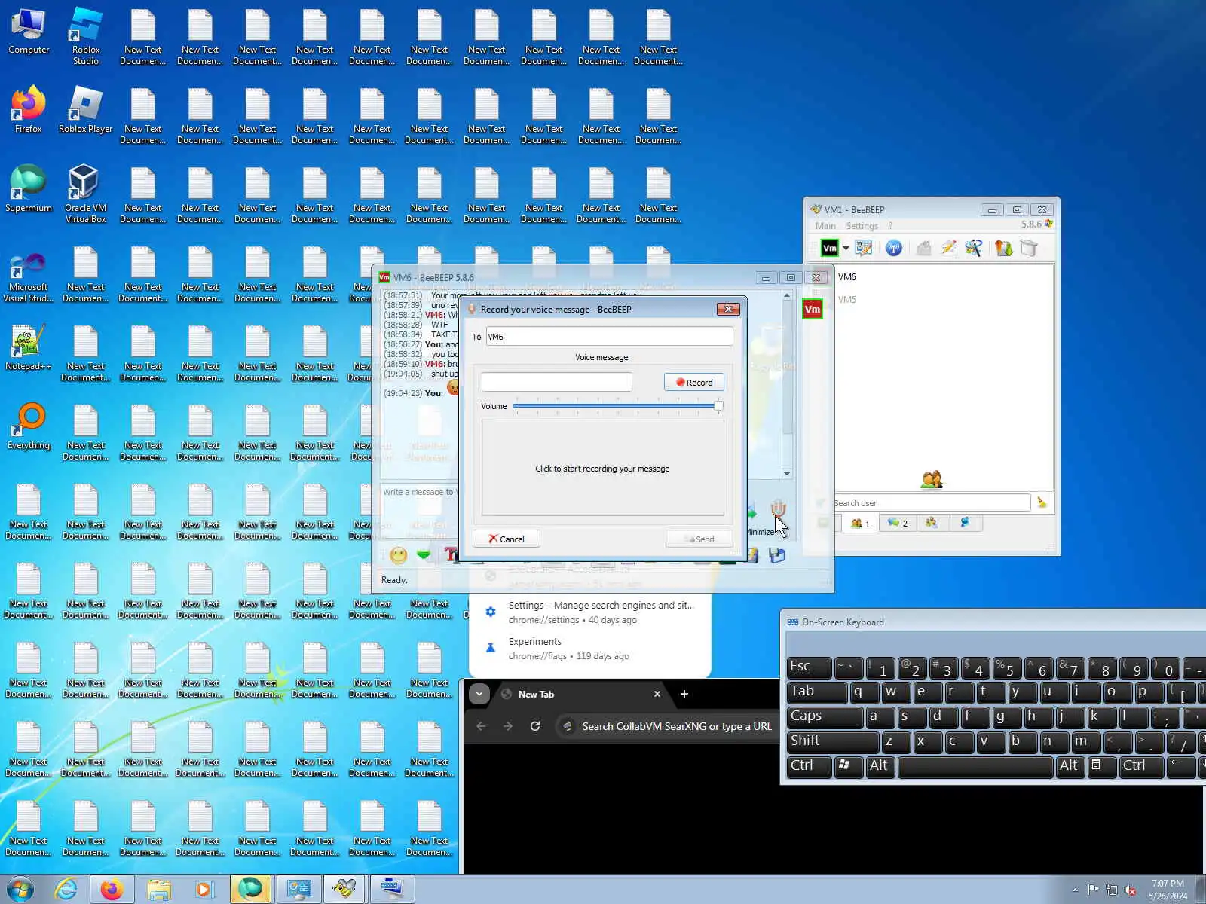Image resolution: width=1206 pixels, height=904 pixels.
Task: Click the file transfer arrows icon in BeeBEEP toolbar
Action: [1003, 248]
